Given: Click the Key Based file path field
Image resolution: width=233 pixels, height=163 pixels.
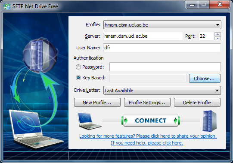Looking at the screenshot, I should [x=148, y=78].
